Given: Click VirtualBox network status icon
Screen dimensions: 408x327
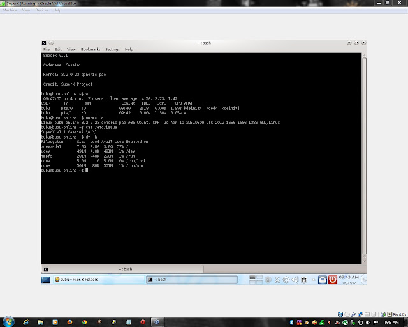Looking at the screenshot, I should pyautogui.click(x=360, y=314).
